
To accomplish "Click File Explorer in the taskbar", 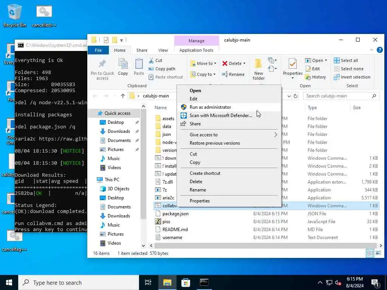I will tap(167, 282).
